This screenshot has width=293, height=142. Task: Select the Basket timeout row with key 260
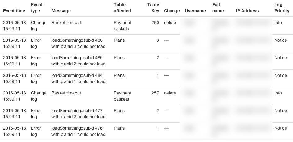(146, 26)
